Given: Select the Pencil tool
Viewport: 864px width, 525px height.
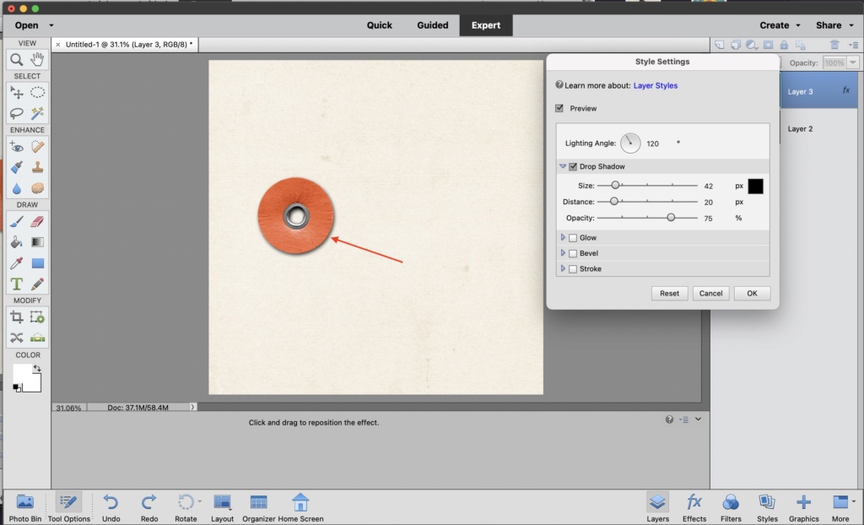Looking at the screenshot, I should pyautogui.click(x=37, y=284).
